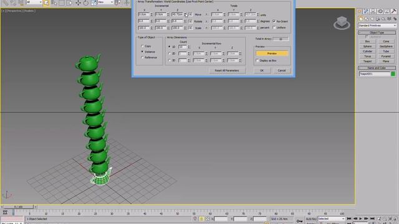Viewport: 399px width, 224px height.
Task: Select the Copy object type radio
Action: (x=143, y=46)
